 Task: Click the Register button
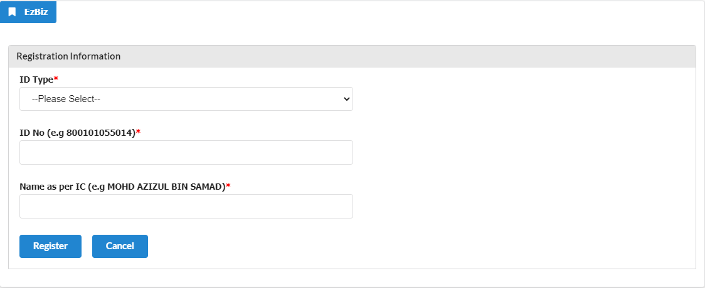(x=50, y=246)
